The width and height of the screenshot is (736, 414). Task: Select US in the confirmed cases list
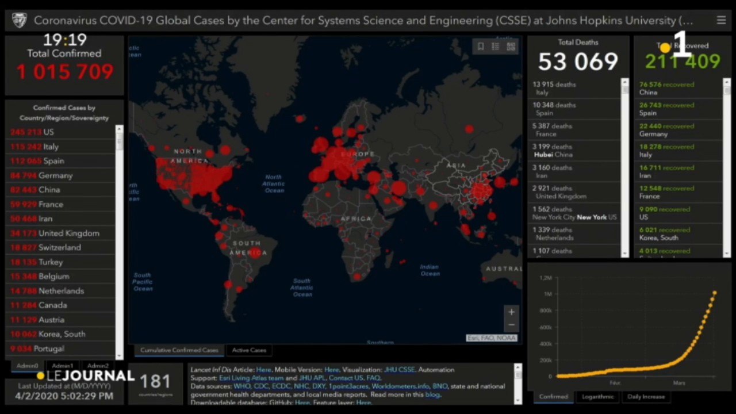coord(60,132)
